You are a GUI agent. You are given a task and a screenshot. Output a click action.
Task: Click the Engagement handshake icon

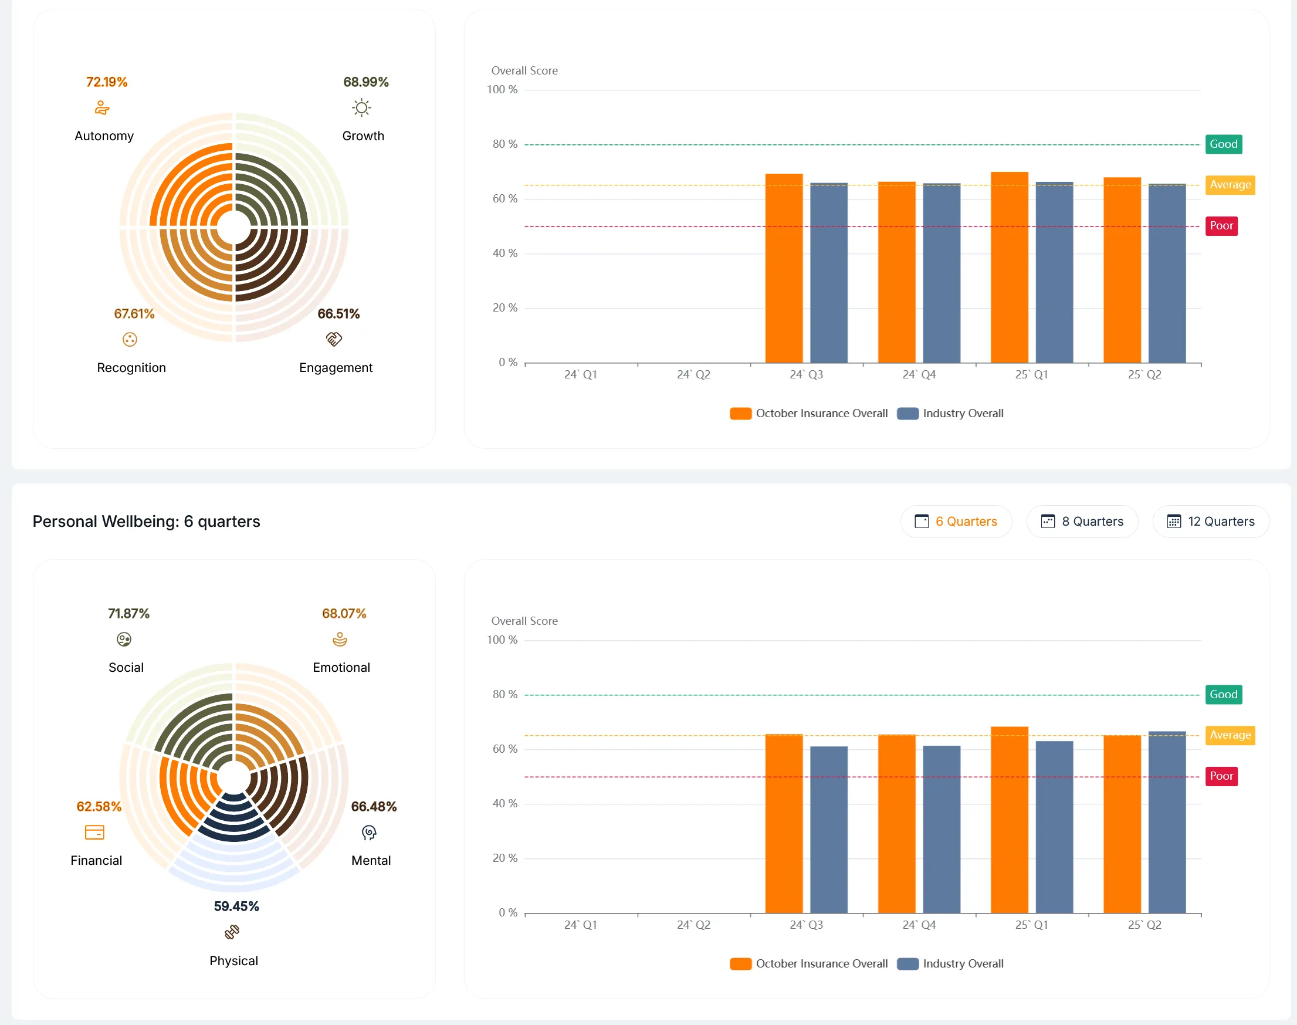pos(334,340)
